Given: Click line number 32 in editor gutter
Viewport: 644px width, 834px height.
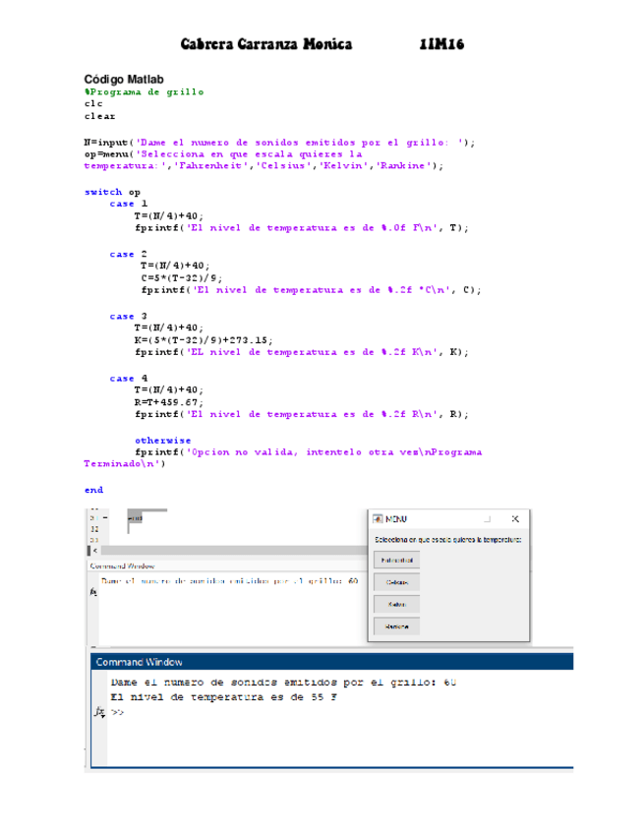Looking at the screenshot, I should pos(93,528).
